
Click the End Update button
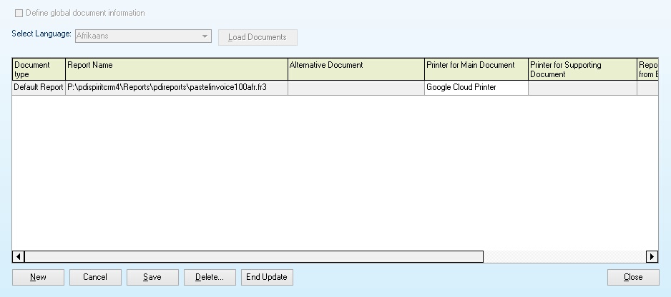click(x=267, y=277)
